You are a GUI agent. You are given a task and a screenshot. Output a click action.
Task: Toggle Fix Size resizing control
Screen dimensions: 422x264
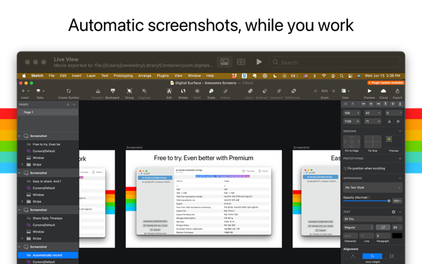pos(373,142)
